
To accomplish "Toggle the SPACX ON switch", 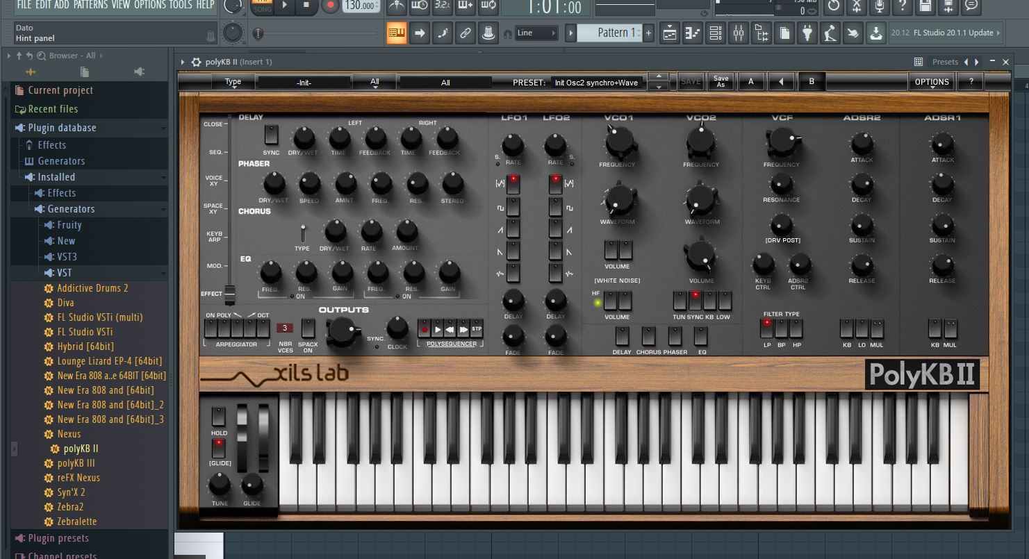I will [x=308, y=329].
